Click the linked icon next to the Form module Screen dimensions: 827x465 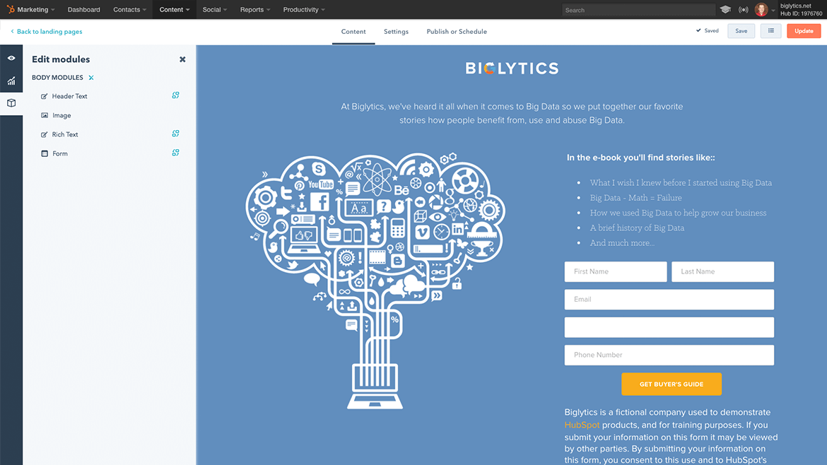(175, 153)
